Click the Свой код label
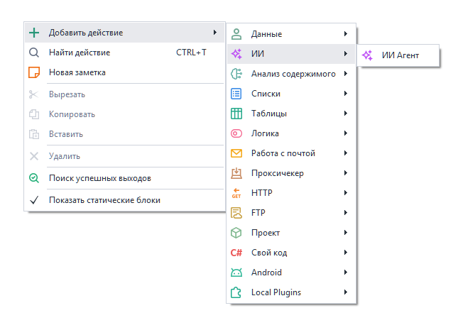This screenshot has width=458, height=330. (269, 253)
